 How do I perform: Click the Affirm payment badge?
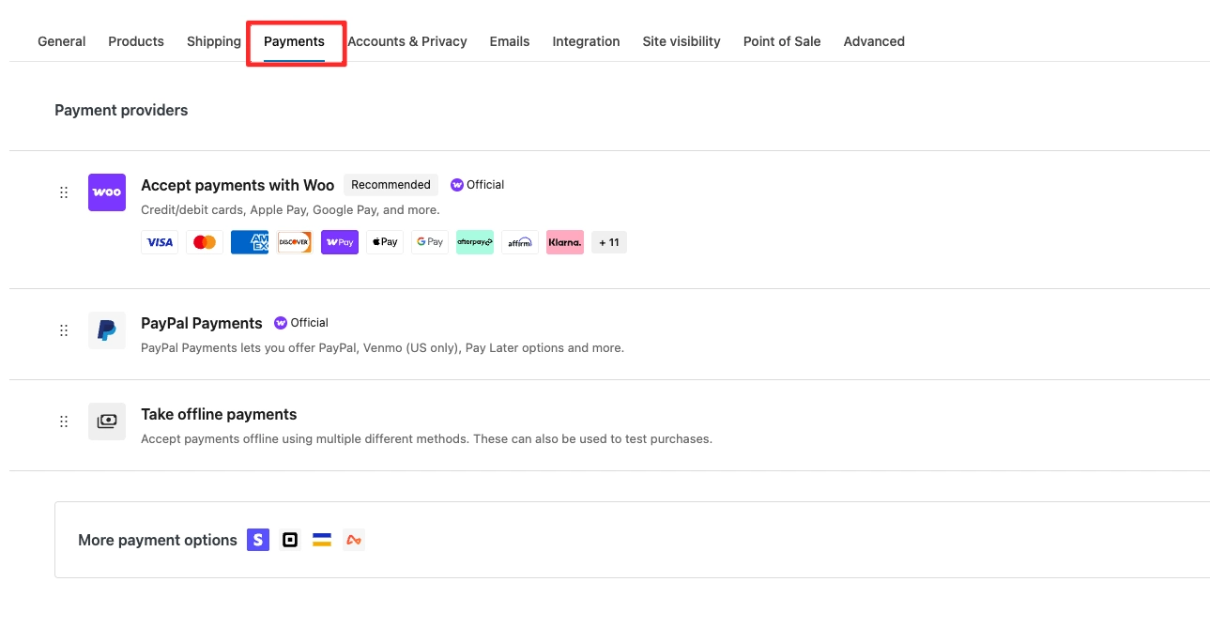click(x=519, y=241)
